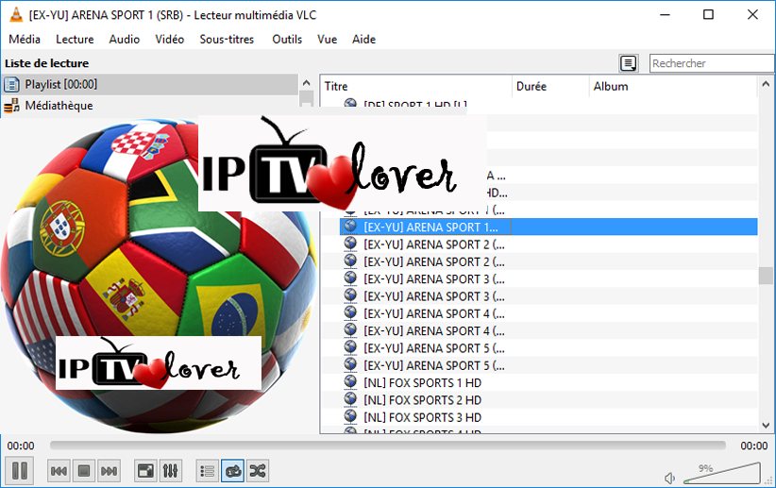776x488 pixels.
Task: Change playlist view mode icon
Action: point(629,63)
